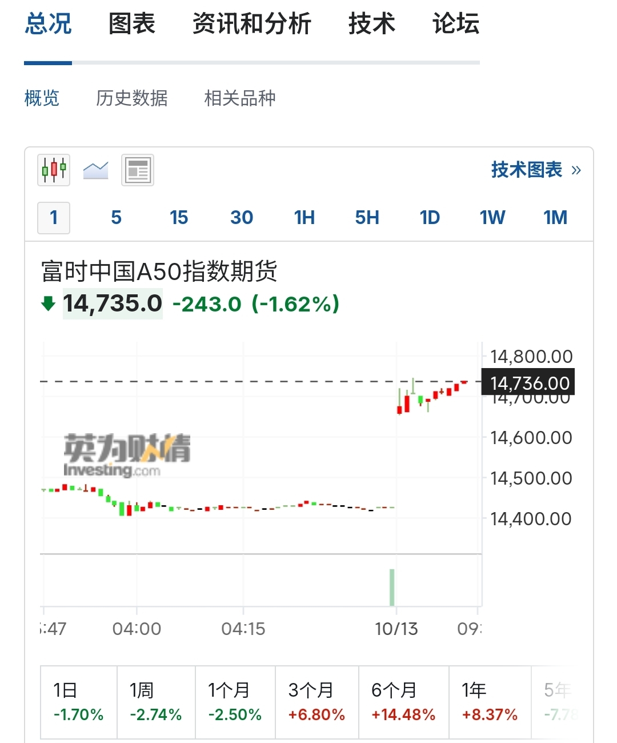
Task: Select the candlestick chart type icon
Action: point(54,170)
